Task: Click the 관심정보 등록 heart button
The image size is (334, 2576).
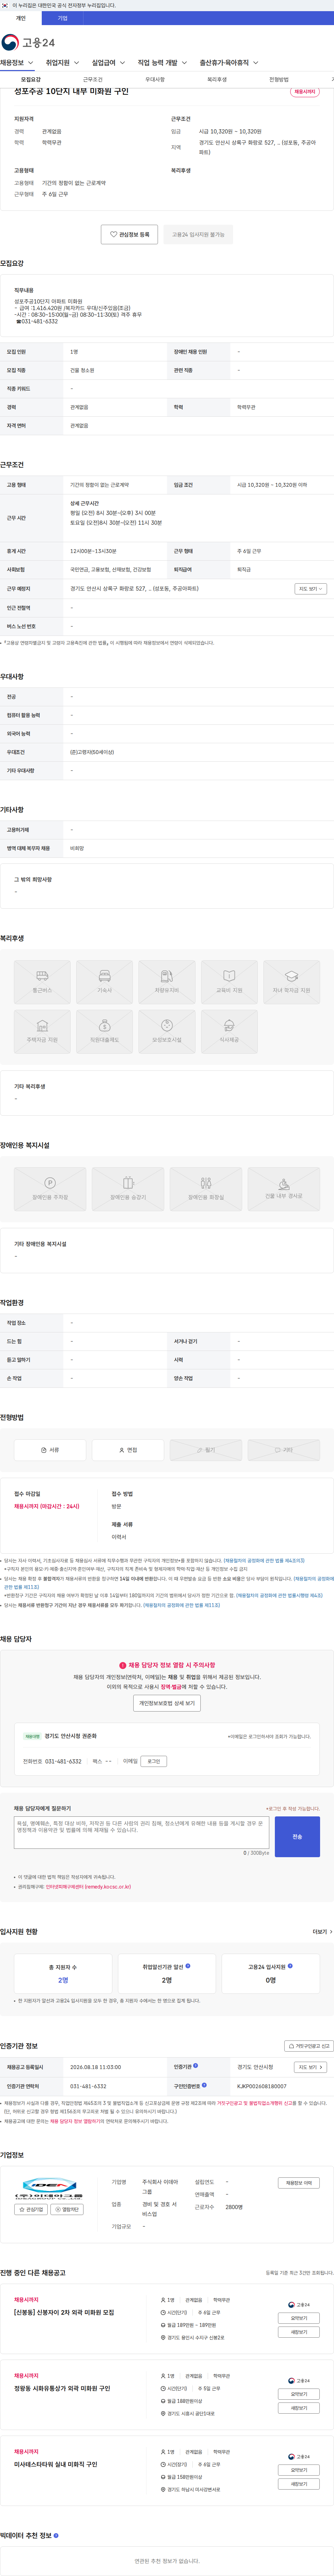Action: coord(130,234)
